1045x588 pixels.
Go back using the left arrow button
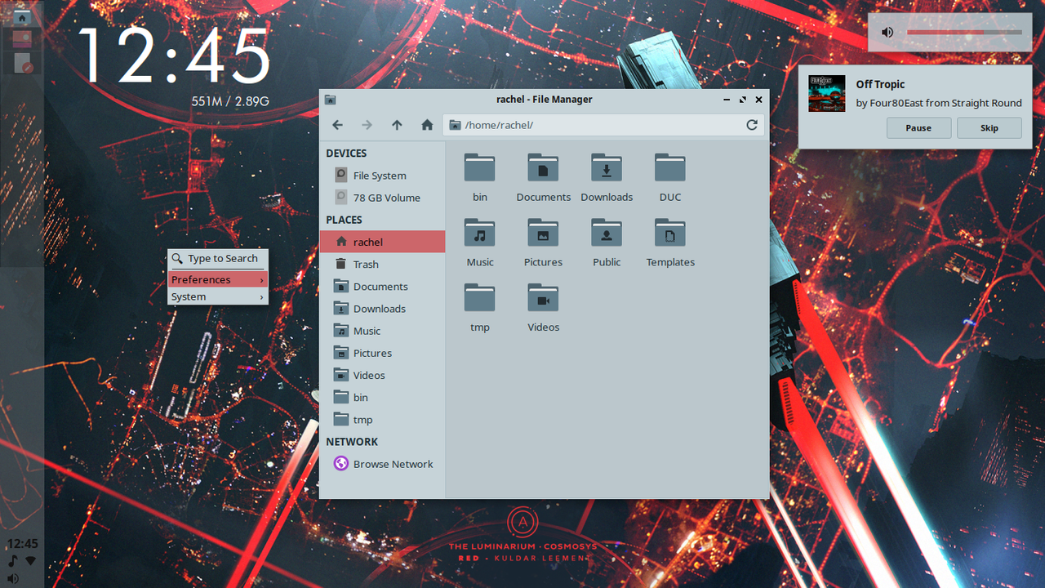click(337, 125)
